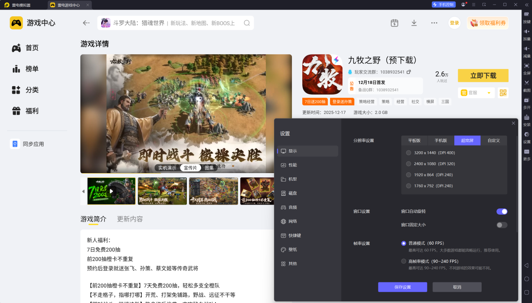The image size is (532, 303).
Task: Click 领取福利券 coupon button
Action: pos(487,23)
